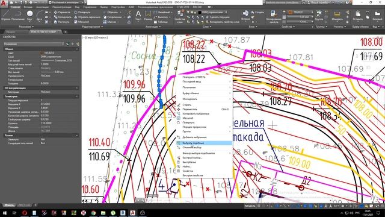
Task: Select the Размер (Dimension) tool
Action: tap(148, 16)
